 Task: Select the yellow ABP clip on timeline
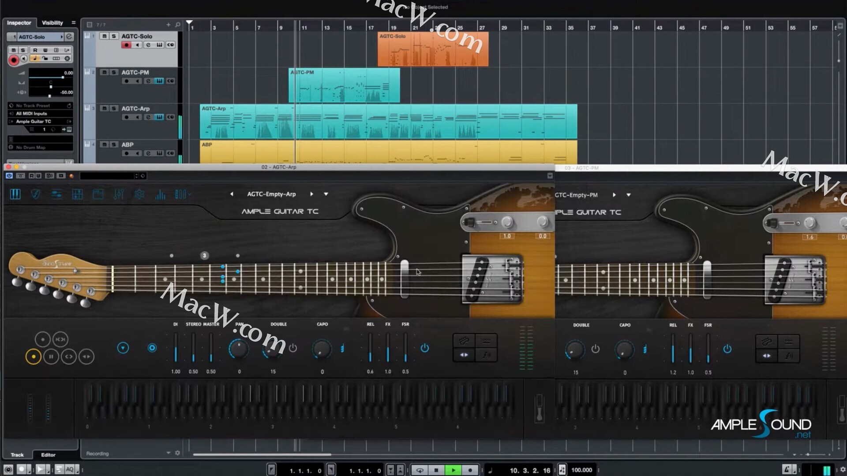pyautogui.click(x=389, y=152)
